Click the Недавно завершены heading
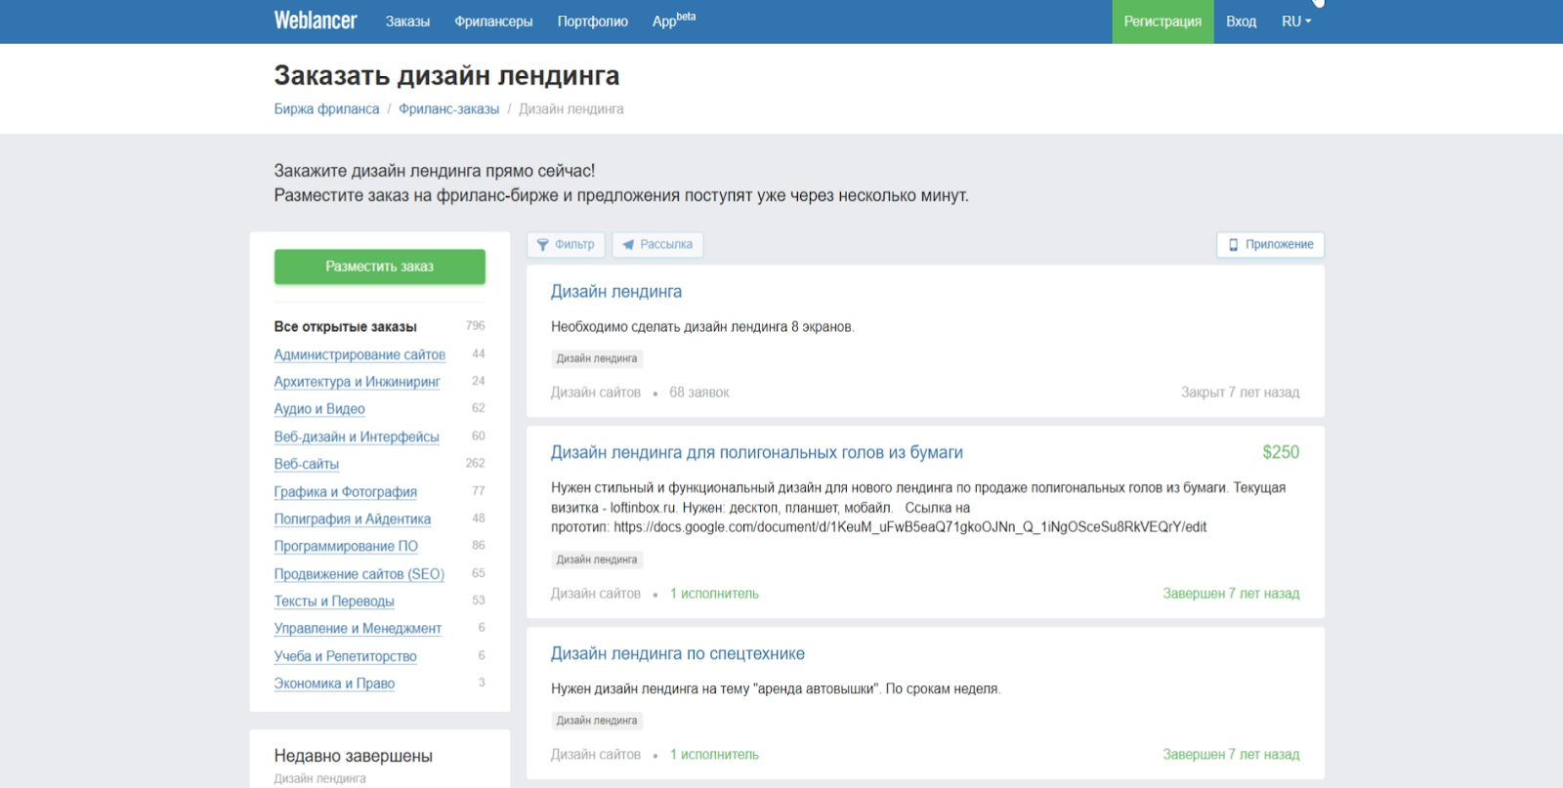This screenshot has height=788, width=1563. point(353,757)
